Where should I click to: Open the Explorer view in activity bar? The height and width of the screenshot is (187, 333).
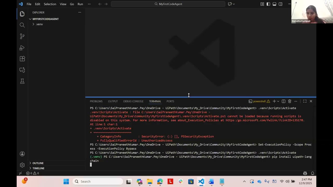22,14
